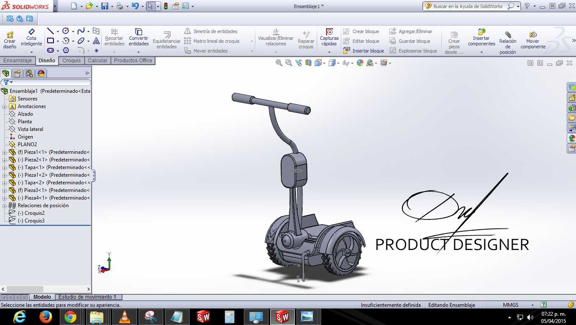Click the Section View icon
Image resolution: width=576 pixels, height=325 pixels.
[x=308, y=63]
